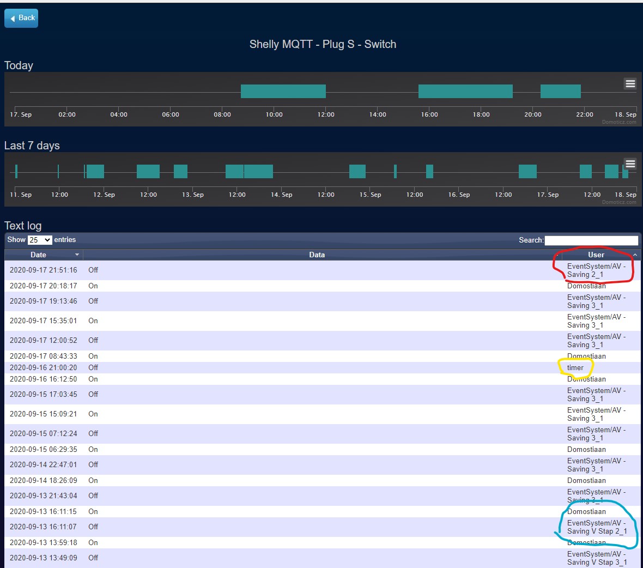This screenshot has height=568, width=643.
Task: Click log date 2020-09-14 18:26:09
Action: [44, 480]
